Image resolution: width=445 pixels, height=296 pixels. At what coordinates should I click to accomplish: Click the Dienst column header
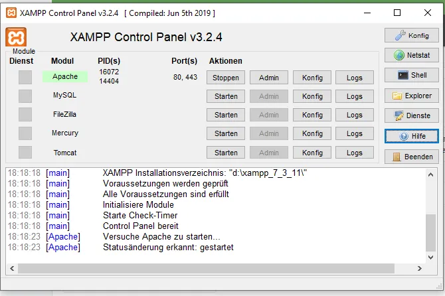21,60
